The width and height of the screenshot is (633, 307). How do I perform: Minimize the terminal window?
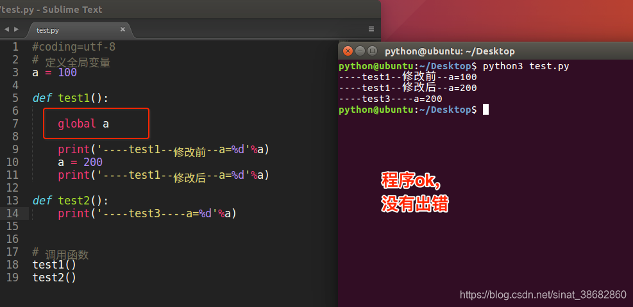click(x=360, y=51)
